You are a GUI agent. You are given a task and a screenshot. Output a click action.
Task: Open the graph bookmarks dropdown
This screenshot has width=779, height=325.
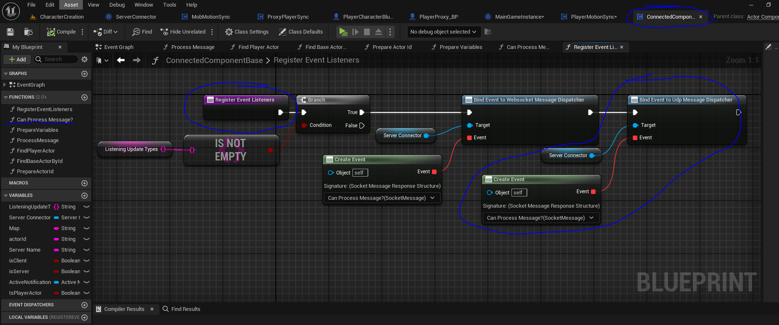click(102, 61)
